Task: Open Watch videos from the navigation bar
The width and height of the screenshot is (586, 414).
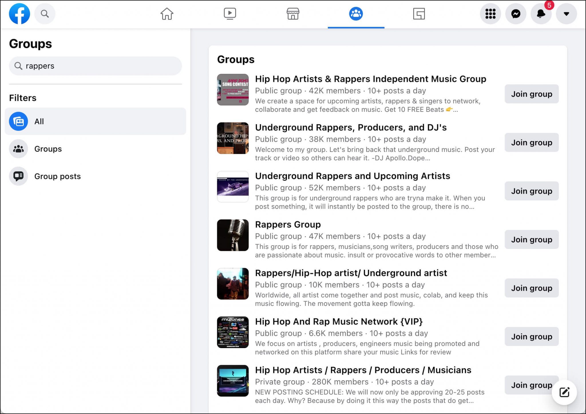Action: [x=229, y=13]
